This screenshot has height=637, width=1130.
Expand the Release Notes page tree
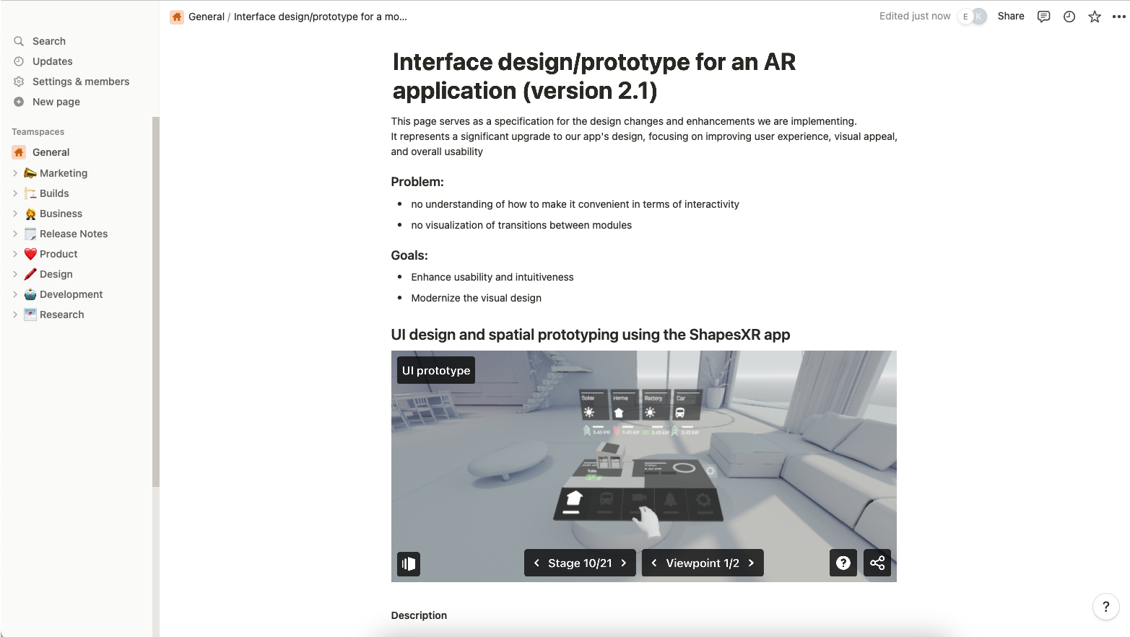click(15, 234)
